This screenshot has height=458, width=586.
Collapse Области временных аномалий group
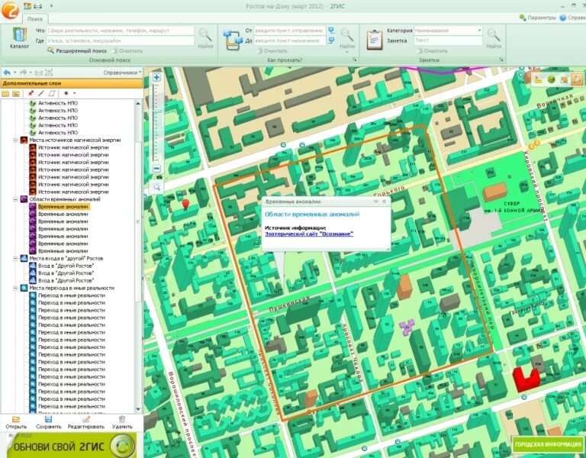(15, 199)
